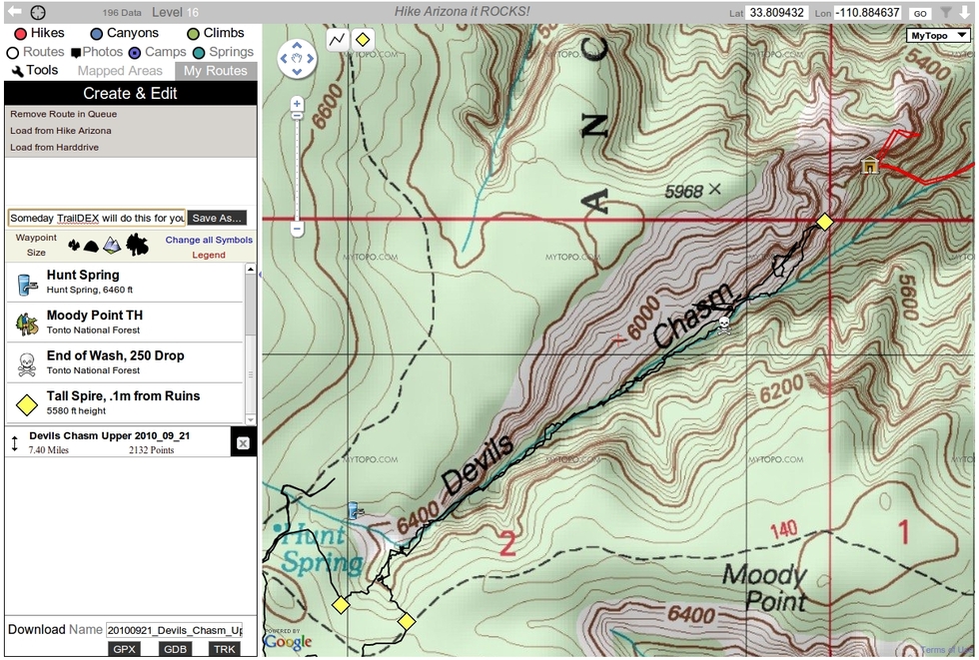The width and height of the screenshot is (979, 660).
Task: Select the draw route line tool
Action: pos(338,40)
